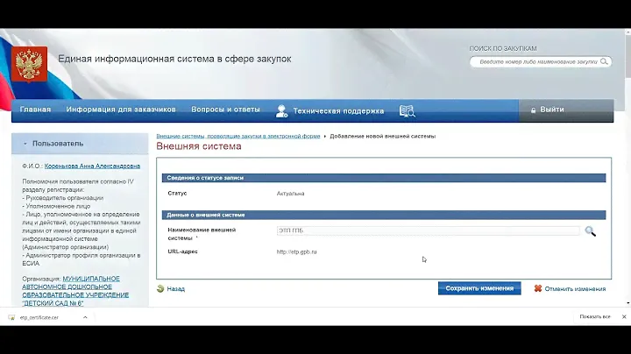Click the Наименование внешней системы input field
Image resolution: width=631 pixels, height=354 pixels.
(428, 231)
